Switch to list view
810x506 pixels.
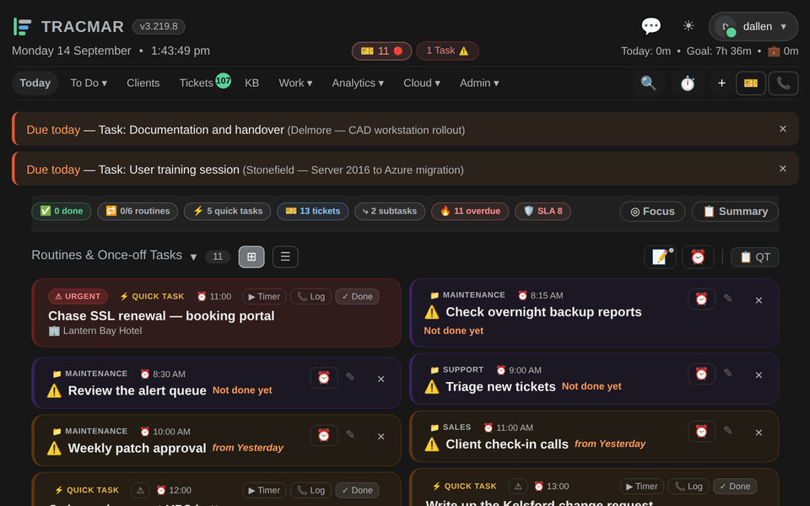(285, 256)
